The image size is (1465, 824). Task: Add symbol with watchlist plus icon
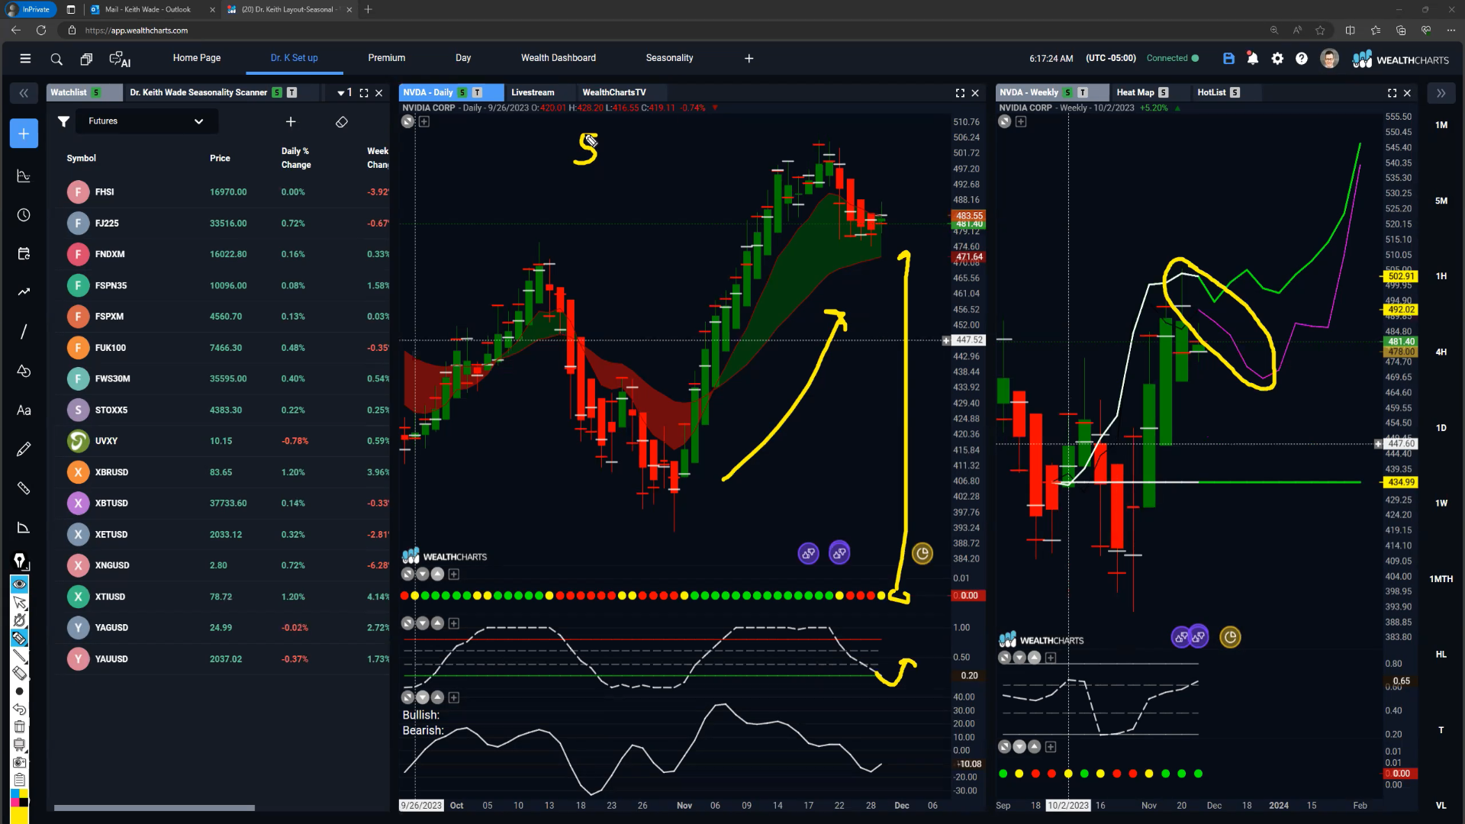[x=291, y=121]
